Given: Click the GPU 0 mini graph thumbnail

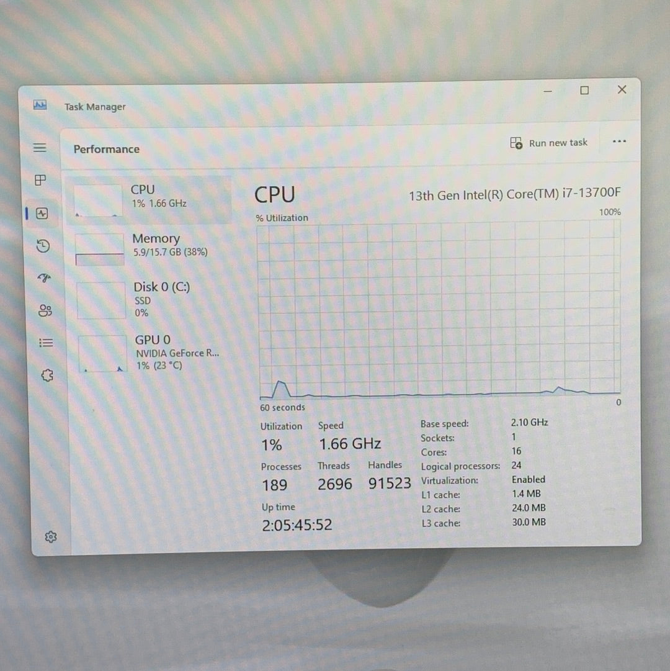Looking at the screenshot, I should point(102,353).
